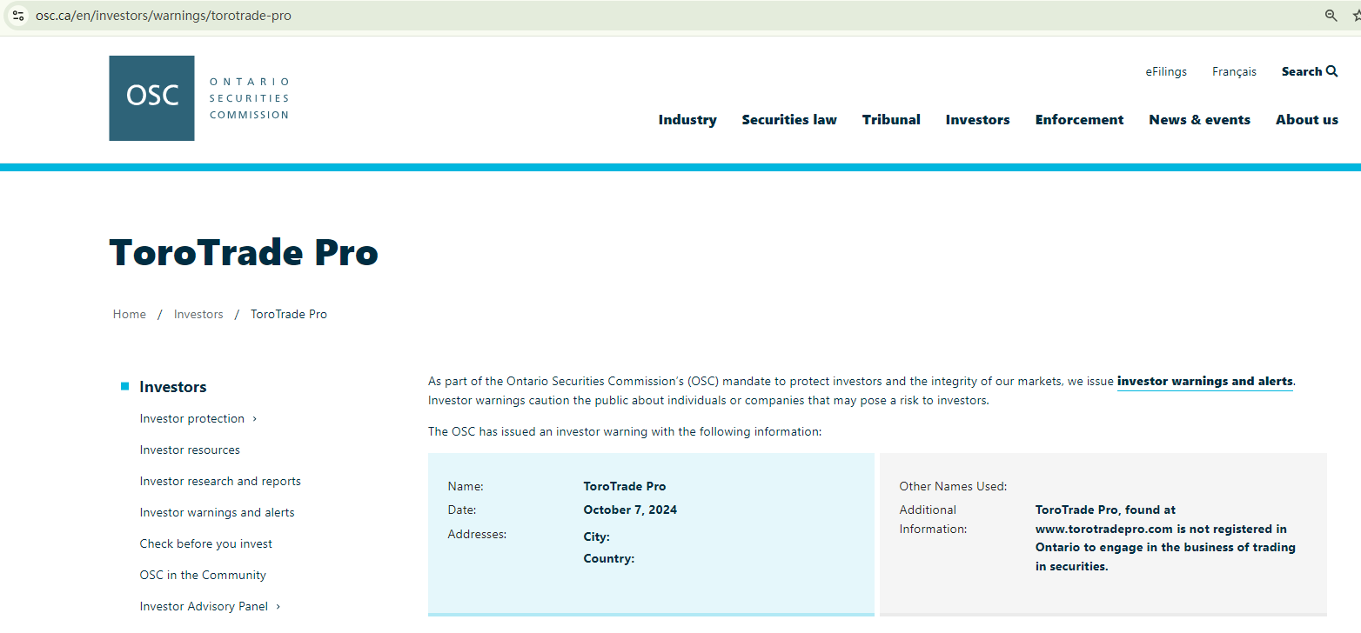Open the Securities law menu
This screenshot has height=633, width=1361.
pos(789,120)
